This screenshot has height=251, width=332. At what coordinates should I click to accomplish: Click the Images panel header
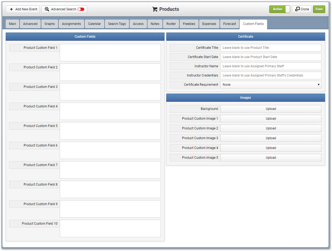[246, 98]
